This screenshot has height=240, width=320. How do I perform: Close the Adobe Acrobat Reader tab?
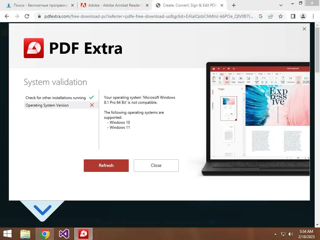pyautogui.click(x=147, y=6)
